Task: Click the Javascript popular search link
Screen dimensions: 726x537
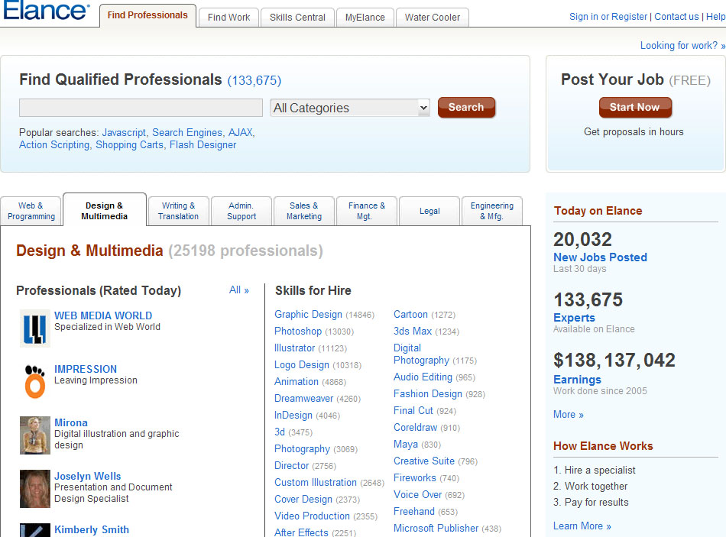Action: pos(123,132)
